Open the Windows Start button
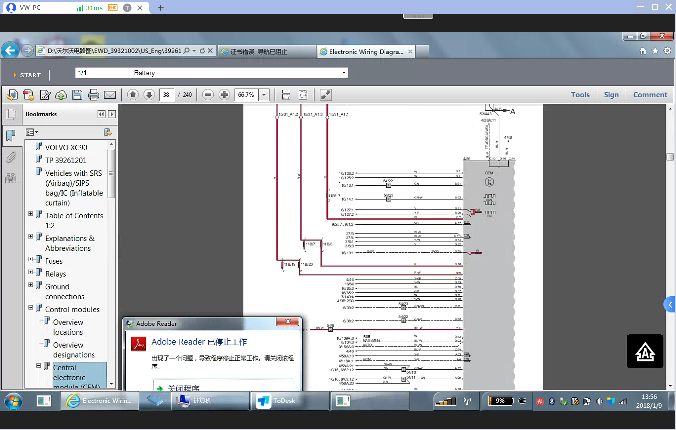 (13, 401)
